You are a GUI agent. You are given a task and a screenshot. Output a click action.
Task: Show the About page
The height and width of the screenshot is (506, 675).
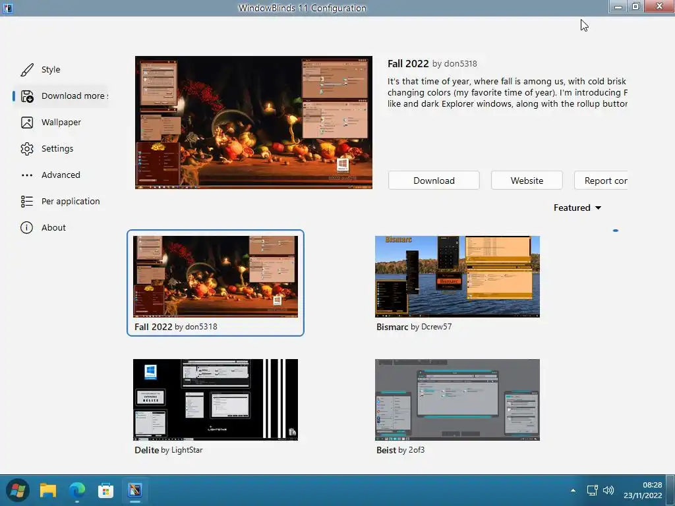pos(61,227)
